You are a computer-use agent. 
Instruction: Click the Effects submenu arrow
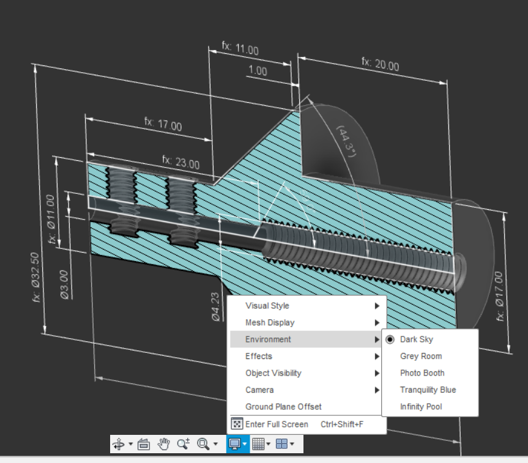pyautogui.click(x=377, y=356)
